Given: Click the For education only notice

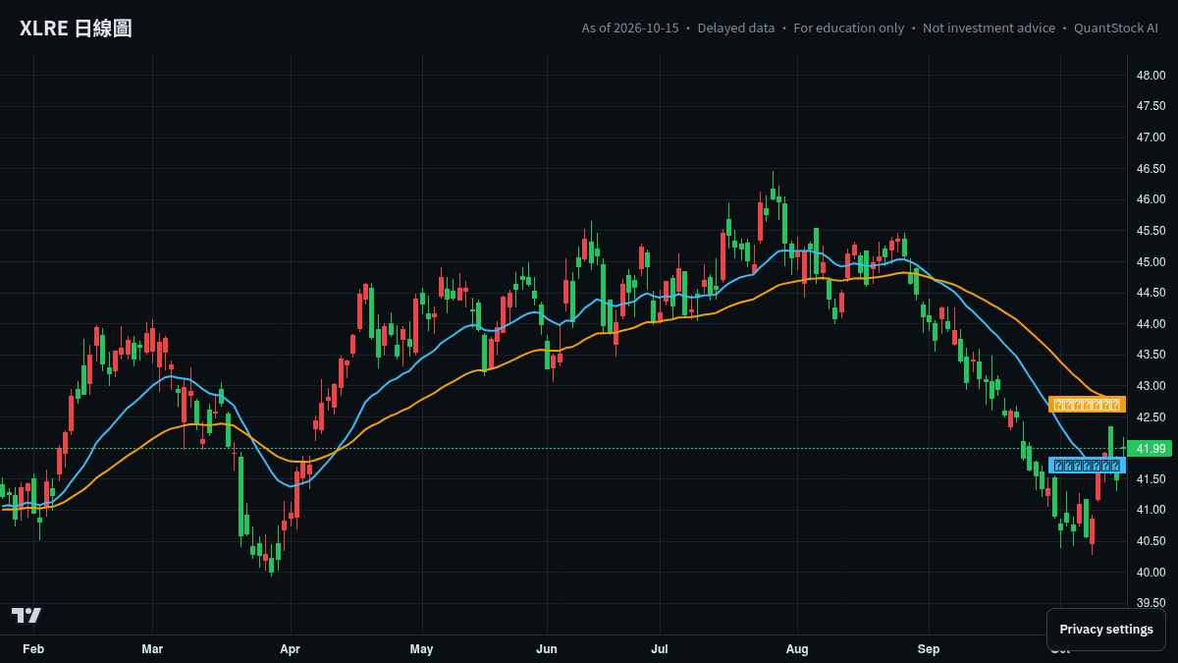Looking at the screenshot, I should pos(849,28).
